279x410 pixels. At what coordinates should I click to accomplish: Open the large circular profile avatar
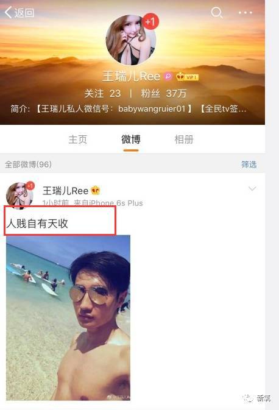click(x=130, y=40)
